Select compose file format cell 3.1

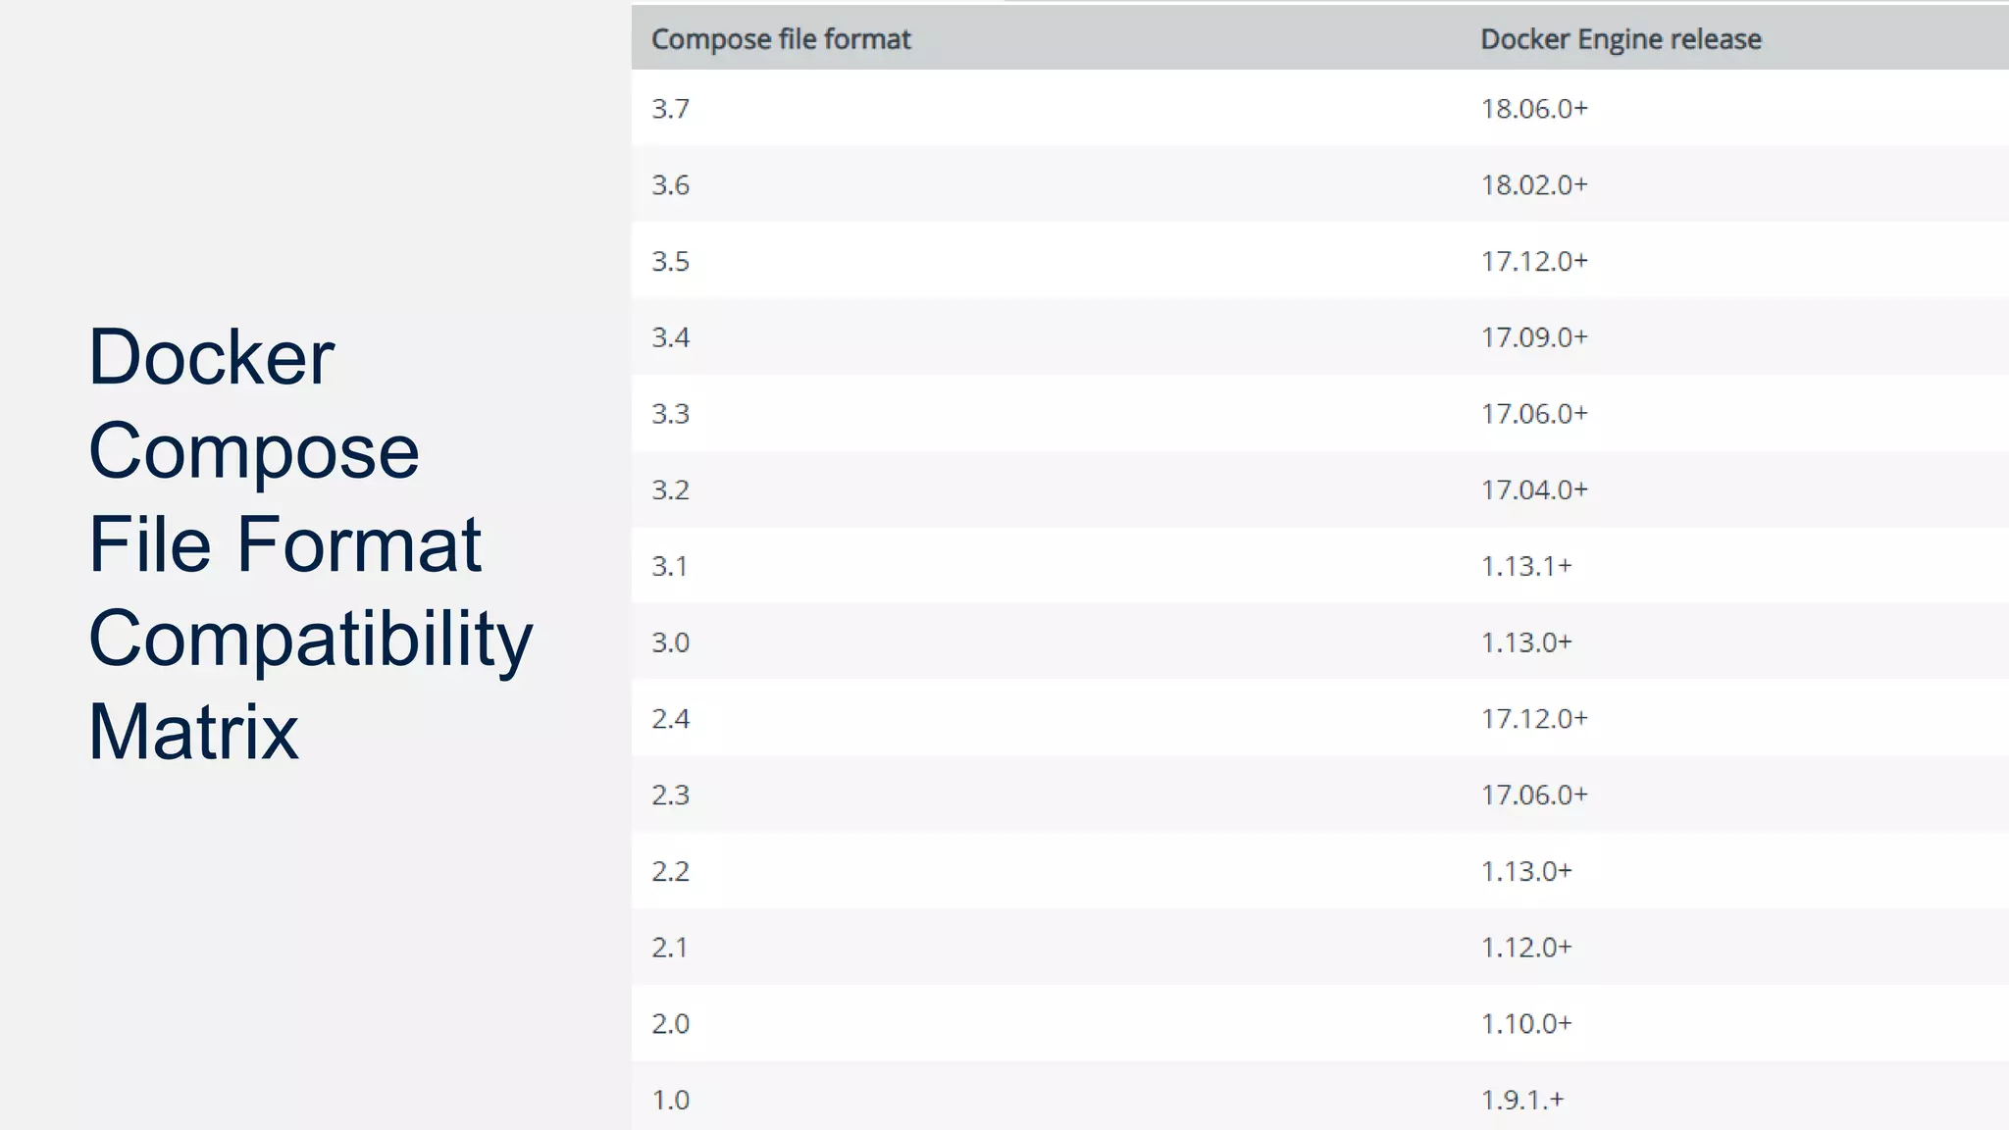(670, 566)
